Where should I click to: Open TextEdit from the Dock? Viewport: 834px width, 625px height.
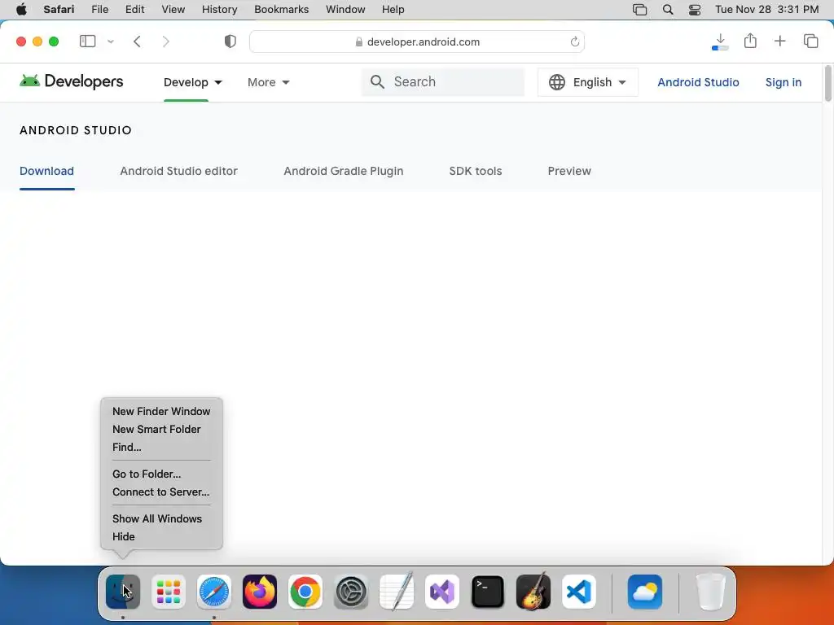point(397,592)
